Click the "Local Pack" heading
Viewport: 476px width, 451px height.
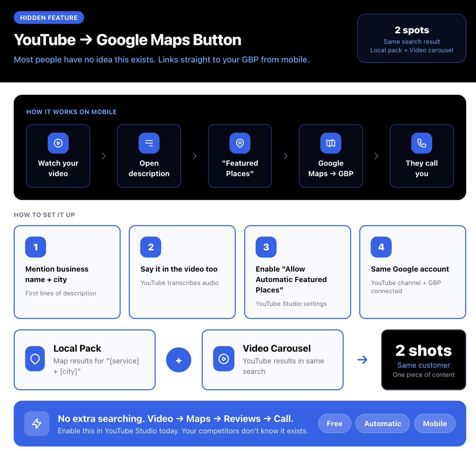(77, 348)
